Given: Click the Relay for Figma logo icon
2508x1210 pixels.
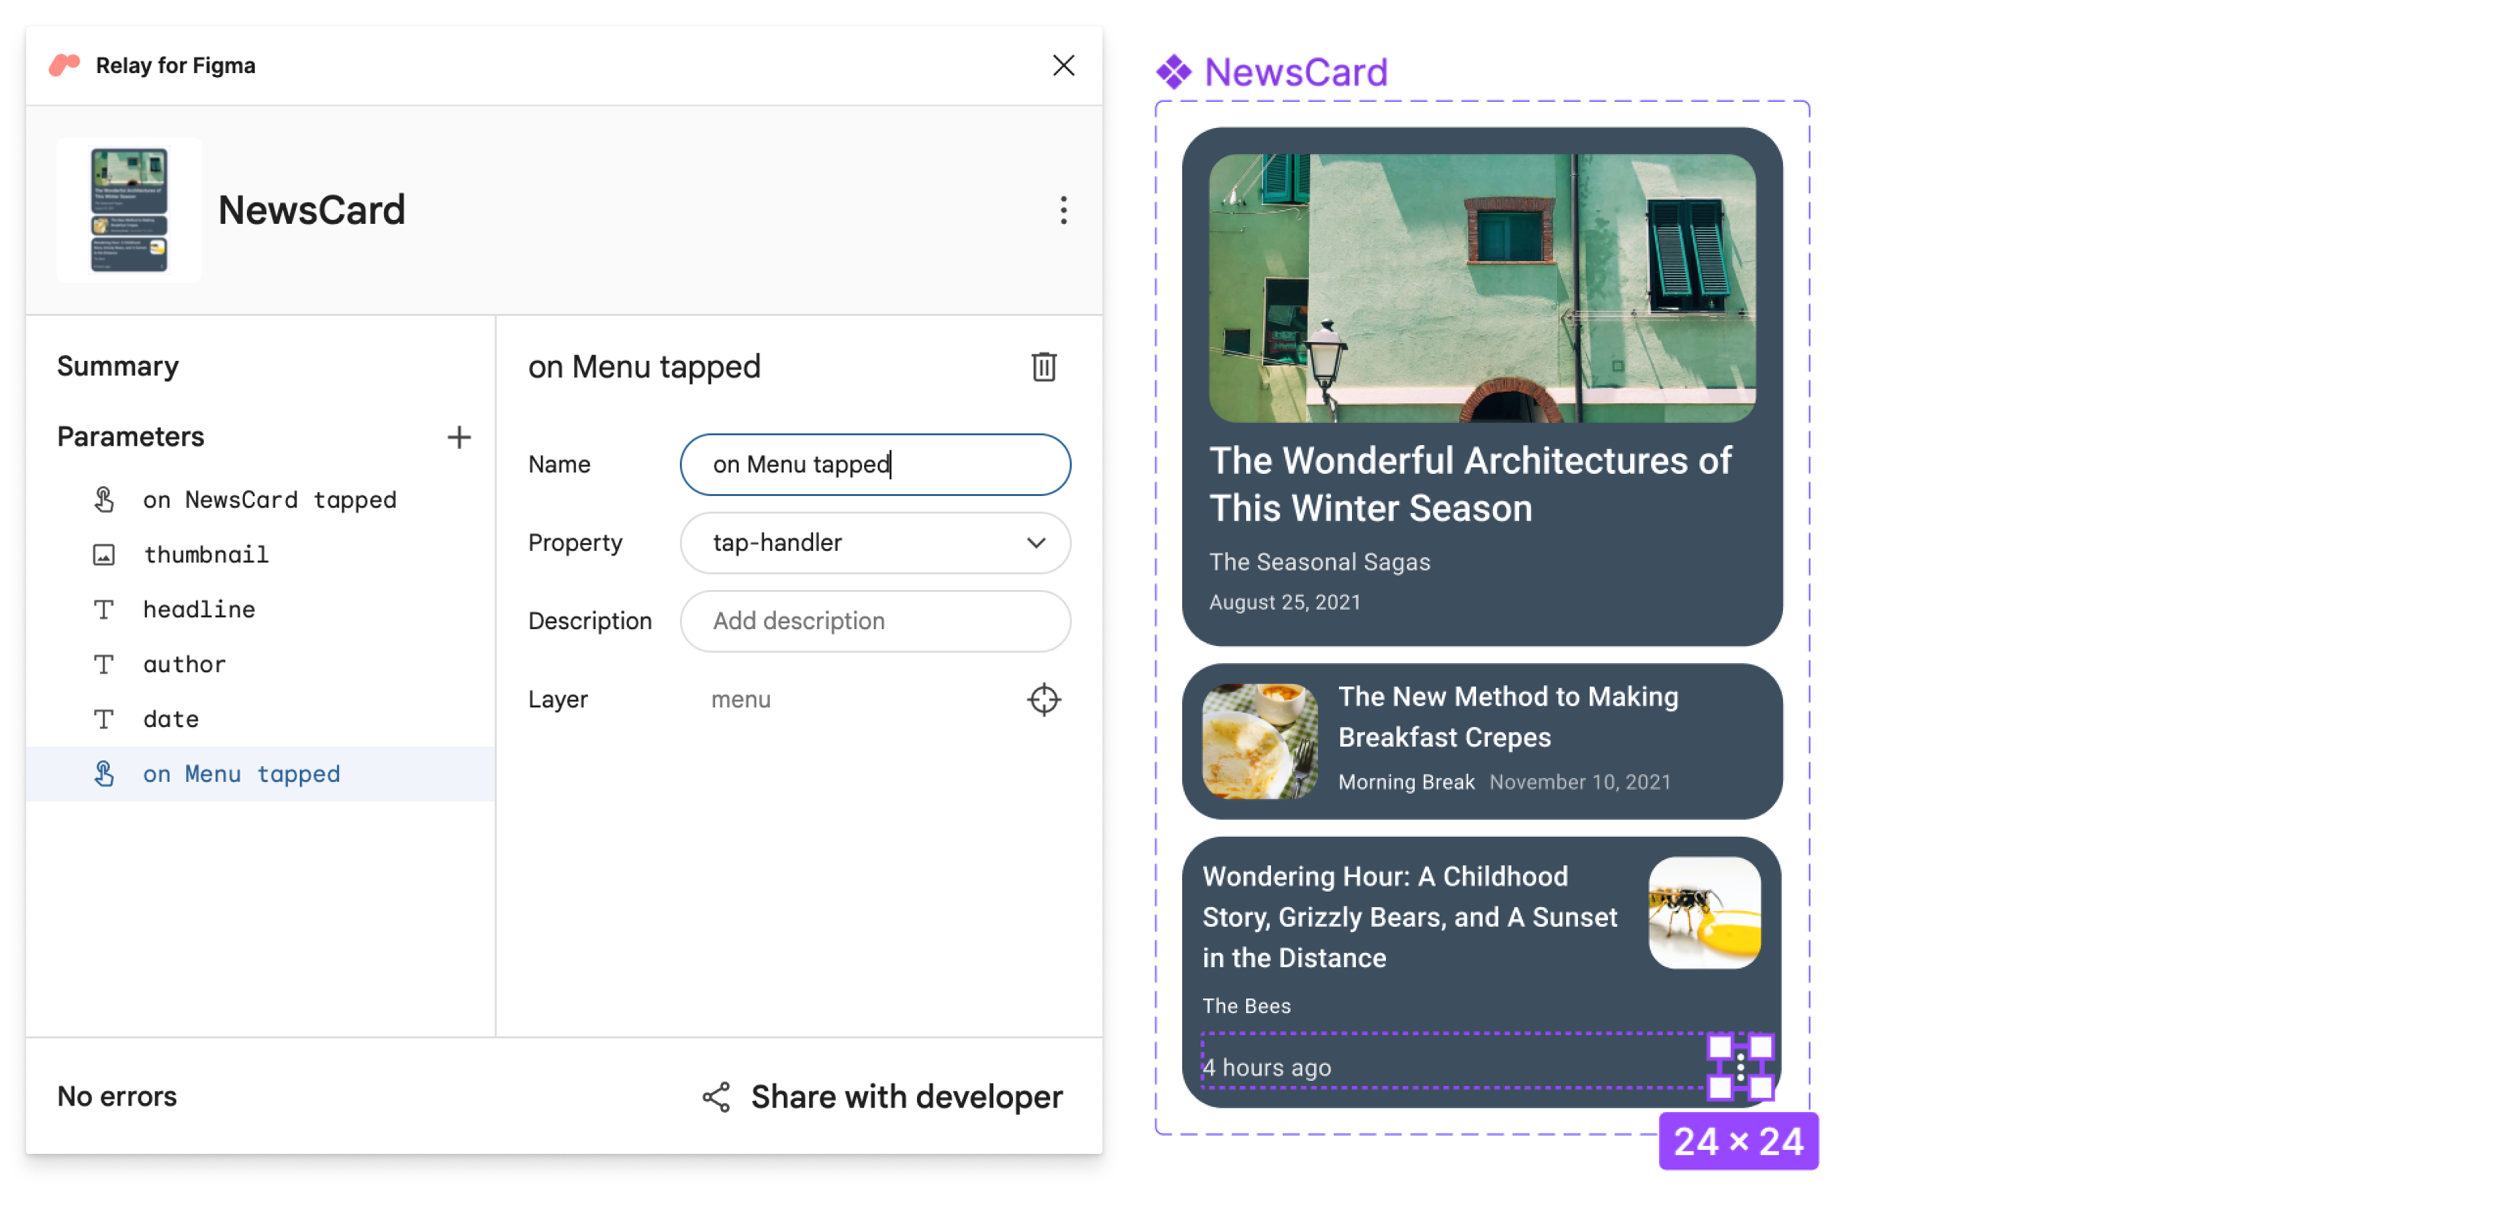Looking at the screenshot, I should click(x=65, y=64).
